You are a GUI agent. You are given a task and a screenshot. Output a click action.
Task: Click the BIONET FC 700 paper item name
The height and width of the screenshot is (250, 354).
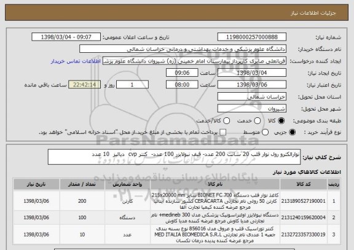pyautogui.click(x=215, y=201)
